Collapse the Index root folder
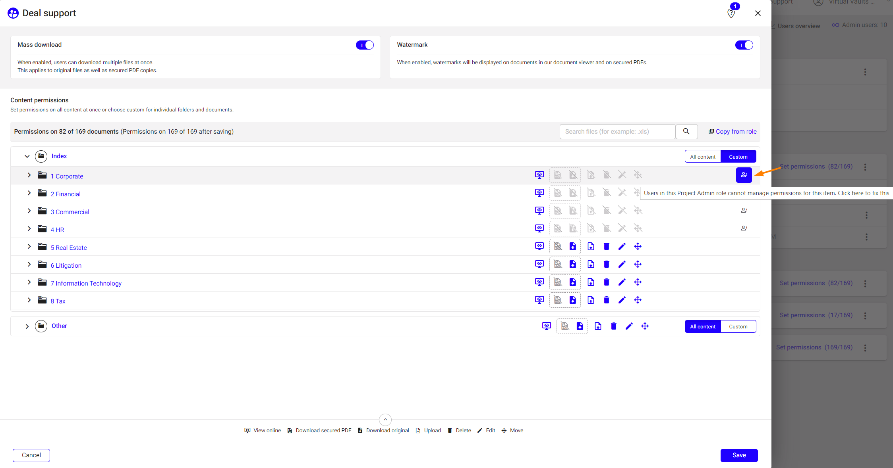Viewport: 893px width, 468px height. [x=27, y=156]
